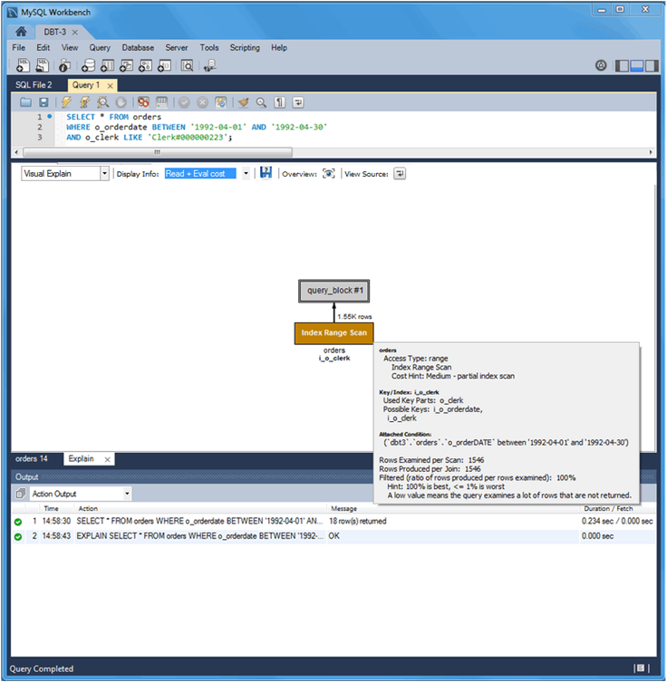The height and width of the screenshot is (682, 667).
Task: Open the Scripting menu
Action: click(x=245, y=48)
